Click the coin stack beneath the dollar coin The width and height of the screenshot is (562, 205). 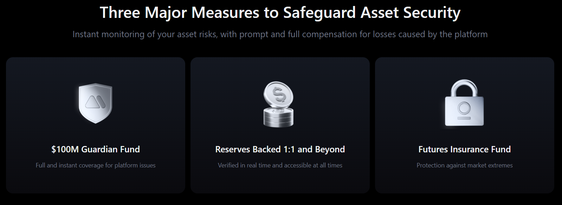click(x=278, y=117)
